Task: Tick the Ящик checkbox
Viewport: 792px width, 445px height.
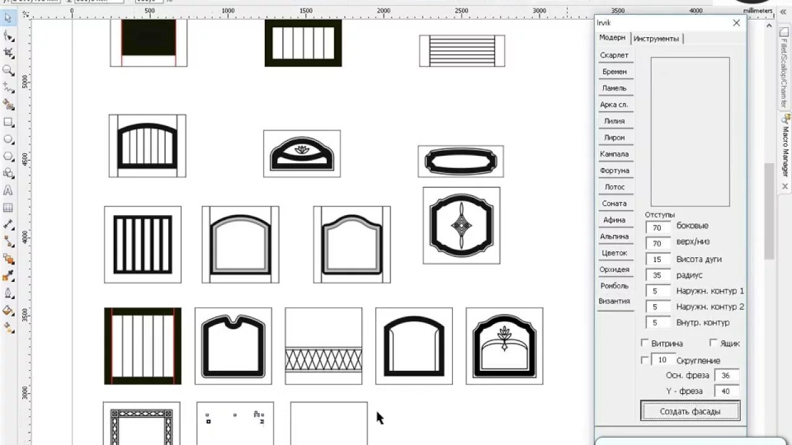Action: (x=713, y=343)
